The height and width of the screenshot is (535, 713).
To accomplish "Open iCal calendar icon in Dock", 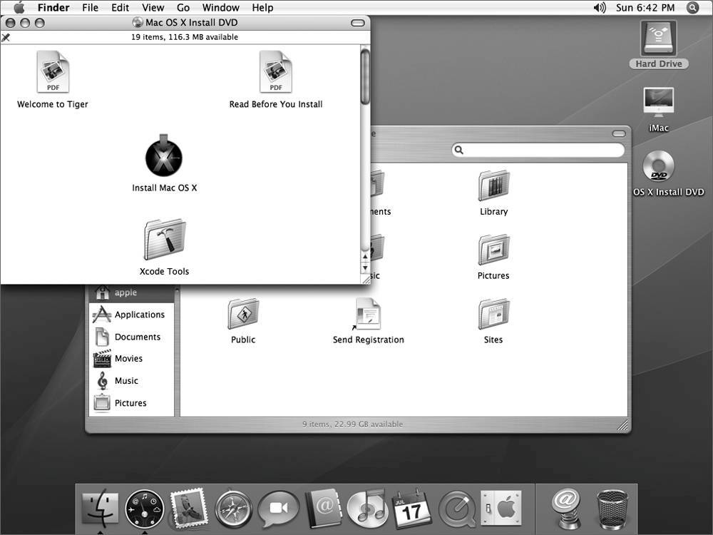I will pyautogui.click(x=411, y=508).
